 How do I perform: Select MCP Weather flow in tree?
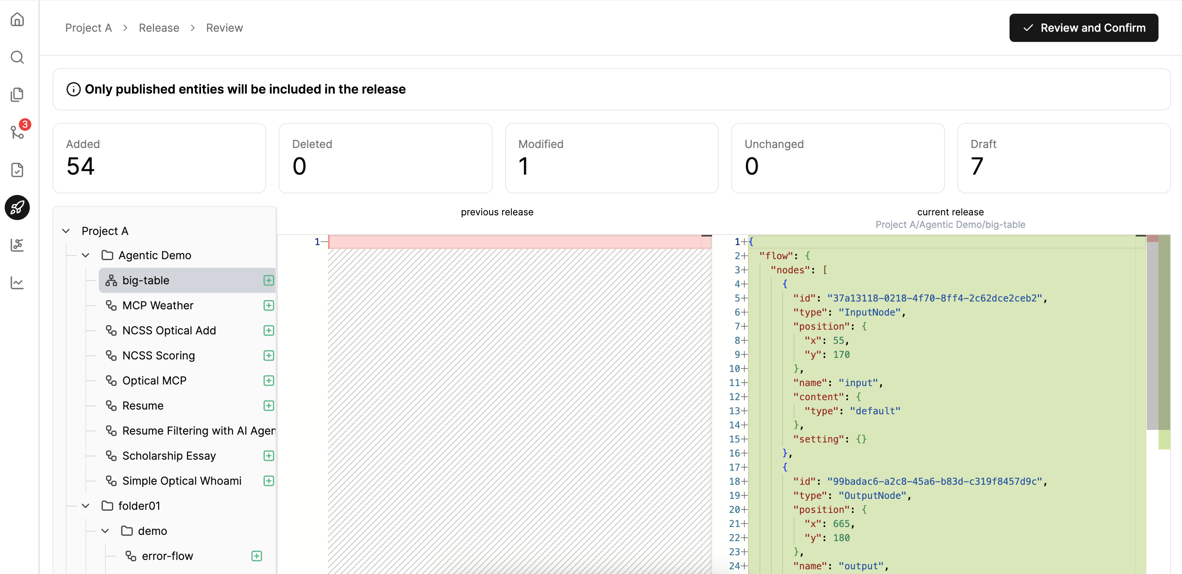click(x=187, y=305)
